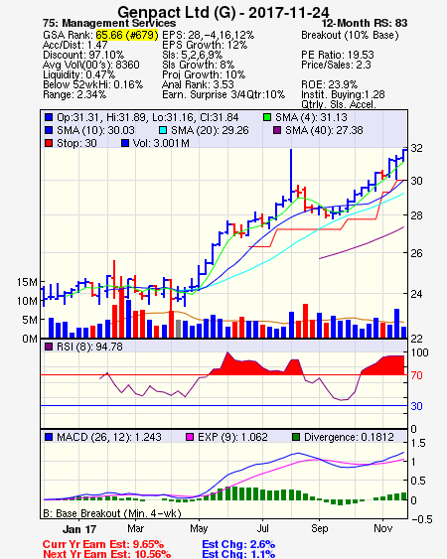Click the cyan SMA (20) legend swatch
The height and width of the screenshot is (559, 447).
[x=163, y=130]
